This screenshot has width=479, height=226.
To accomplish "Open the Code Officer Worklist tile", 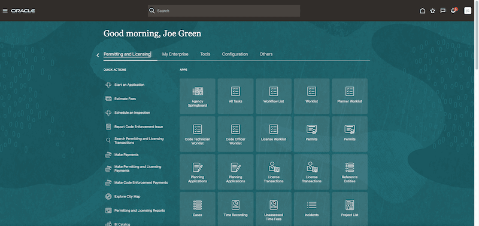I will pos(235,134).
